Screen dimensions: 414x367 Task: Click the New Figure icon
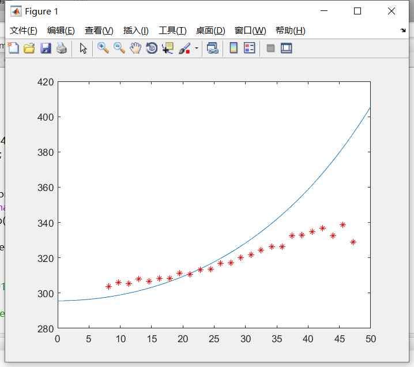[13, 48]
